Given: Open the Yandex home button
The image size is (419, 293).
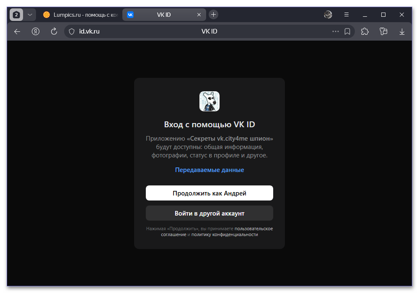Looking at the screenshot, I should (36, 31).
